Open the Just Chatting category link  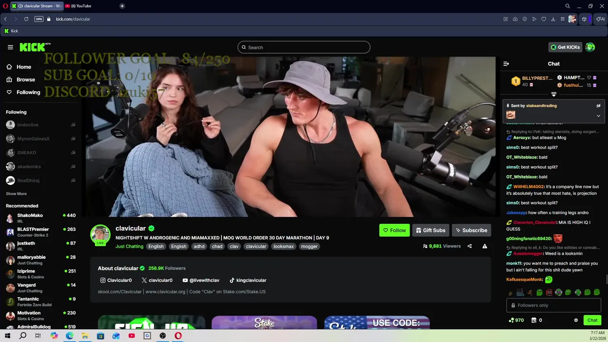click(x=129, y=246)
